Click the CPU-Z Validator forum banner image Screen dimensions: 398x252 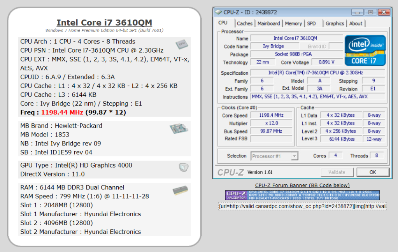point(302,195)
